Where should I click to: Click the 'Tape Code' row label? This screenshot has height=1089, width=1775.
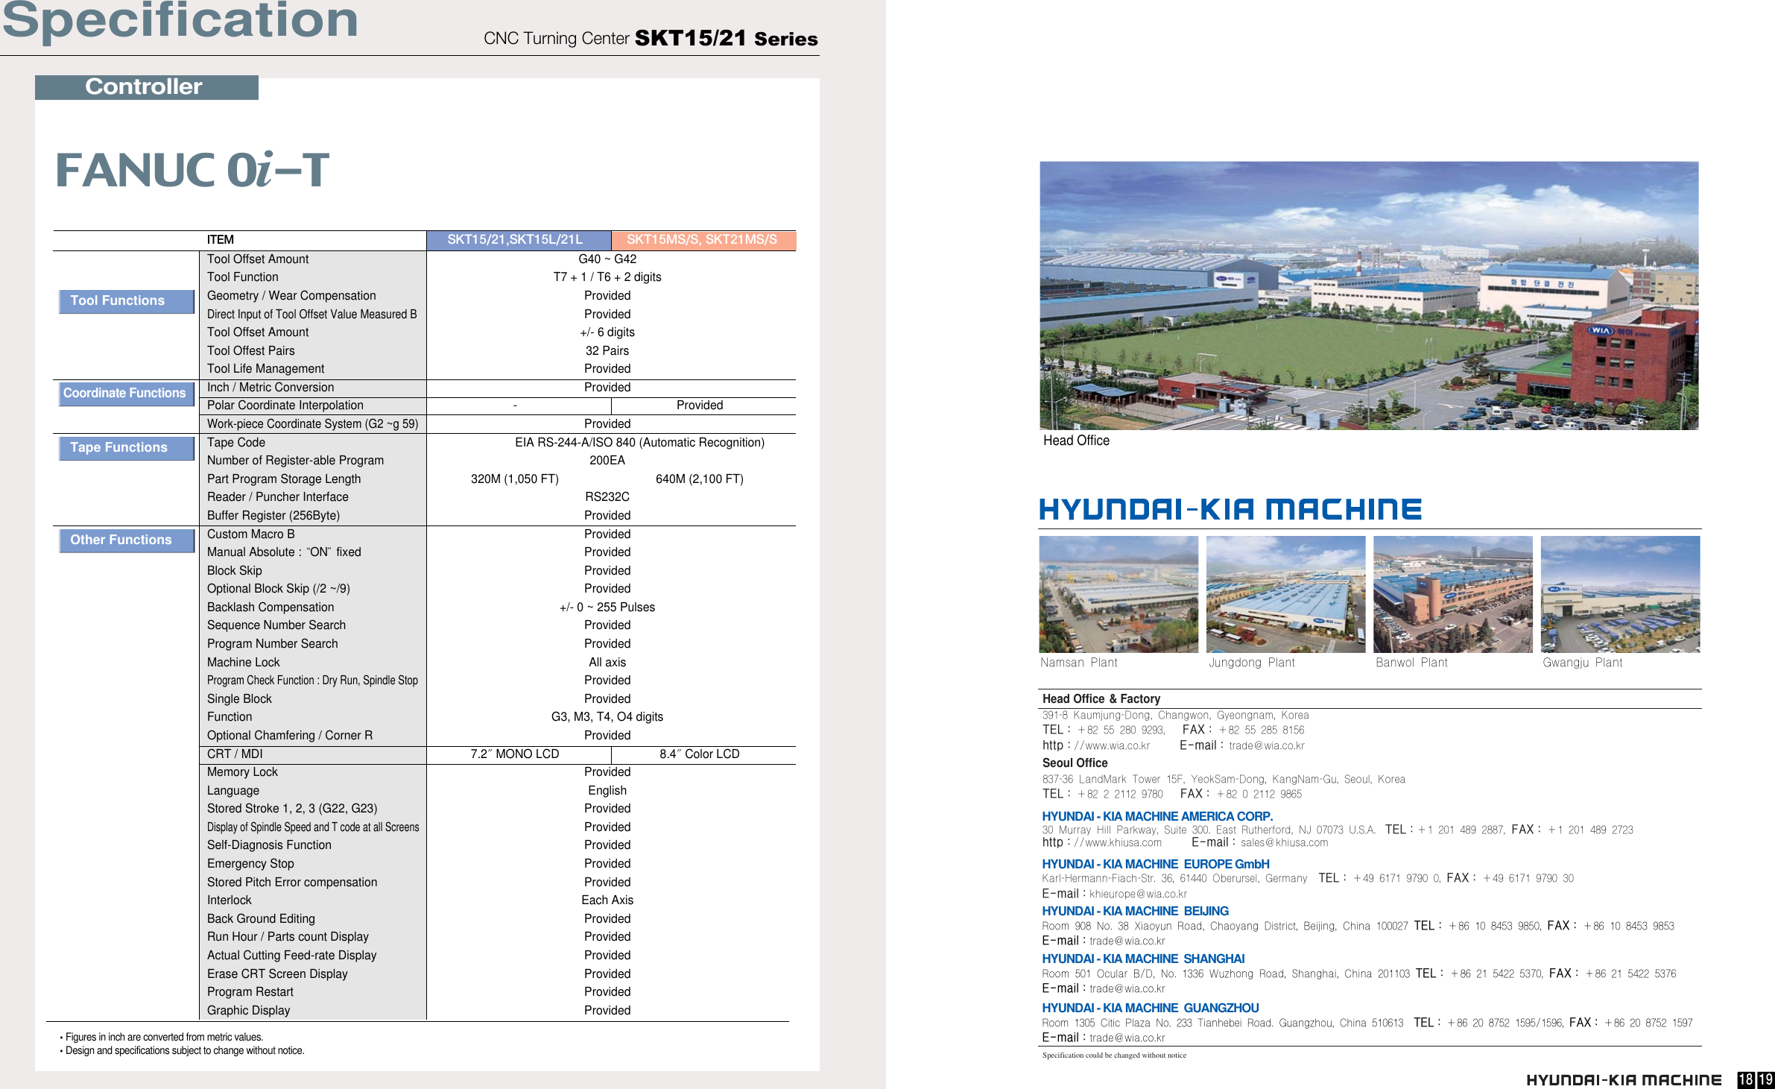tap(235, 443)
